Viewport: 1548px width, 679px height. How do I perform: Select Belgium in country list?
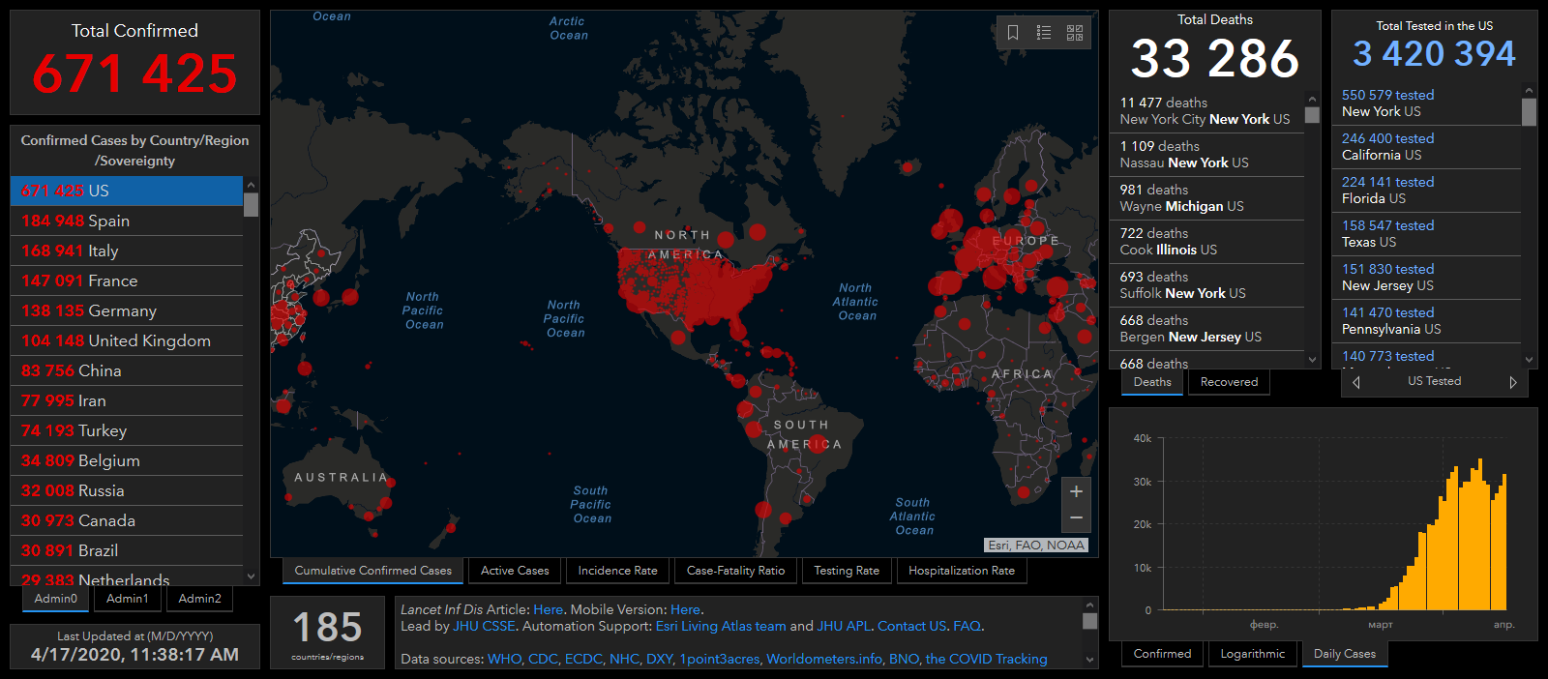(x=127, y=460)
